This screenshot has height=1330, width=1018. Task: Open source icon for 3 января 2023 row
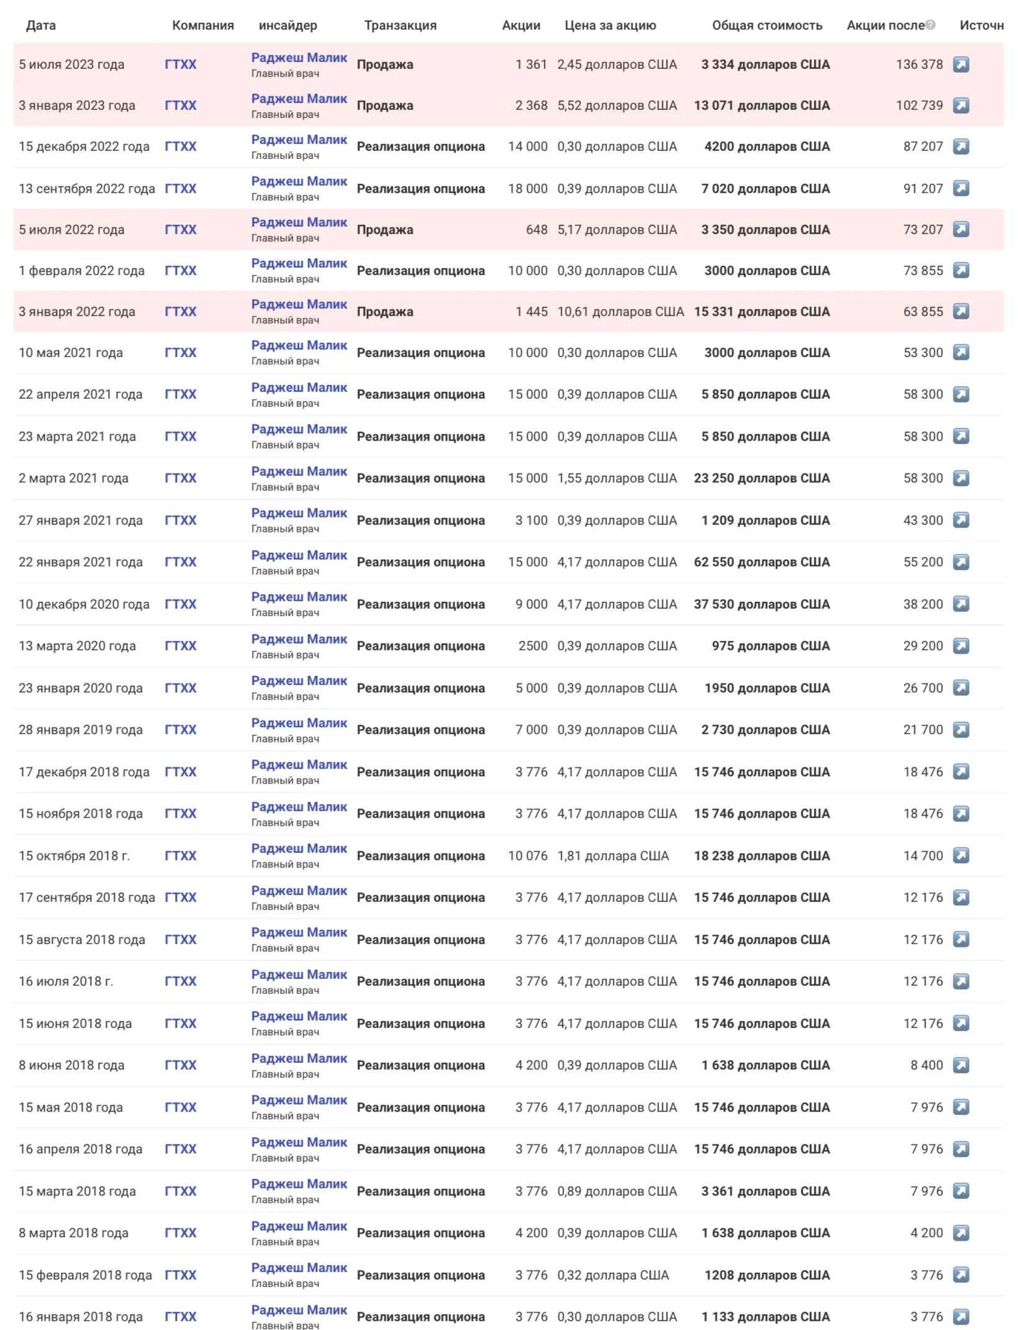(x=961, y=106)
